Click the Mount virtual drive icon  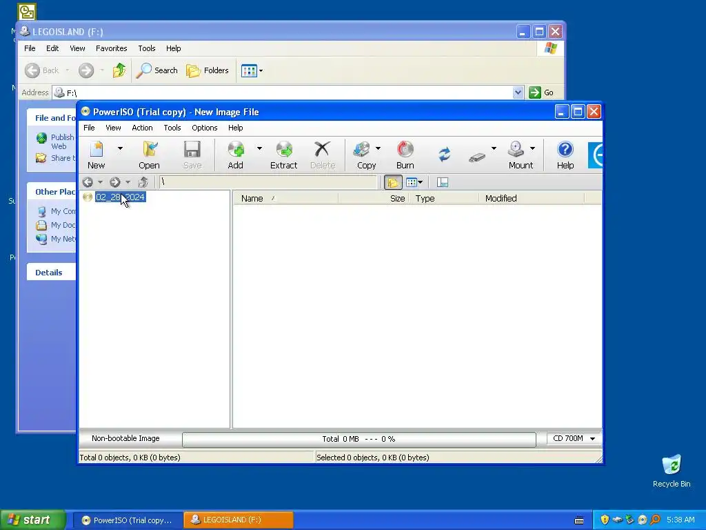520,155
